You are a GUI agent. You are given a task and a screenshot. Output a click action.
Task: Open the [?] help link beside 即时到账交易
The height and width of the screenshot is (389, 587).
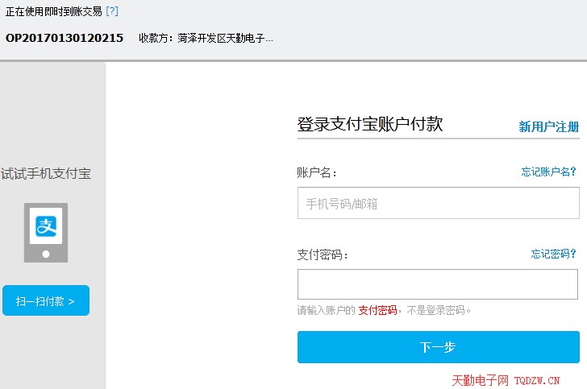(112, 11)
